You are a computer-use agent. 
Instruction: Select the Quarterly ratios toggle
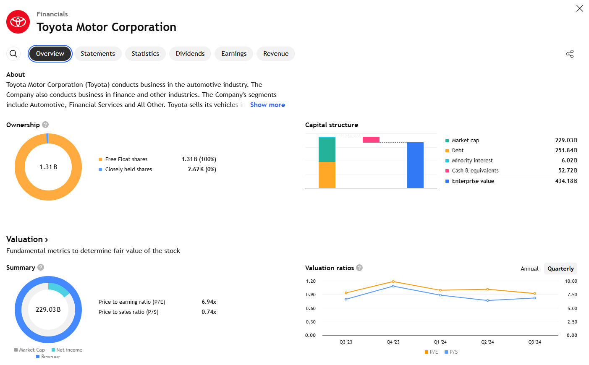pos(560,269)
